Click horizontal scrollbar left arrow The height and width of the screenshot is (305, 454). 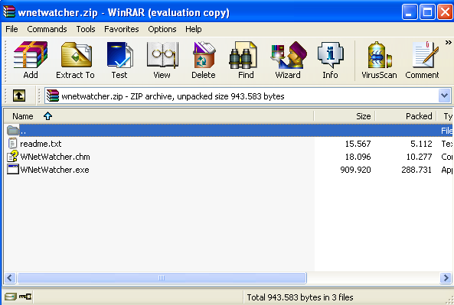coord(9,277)
